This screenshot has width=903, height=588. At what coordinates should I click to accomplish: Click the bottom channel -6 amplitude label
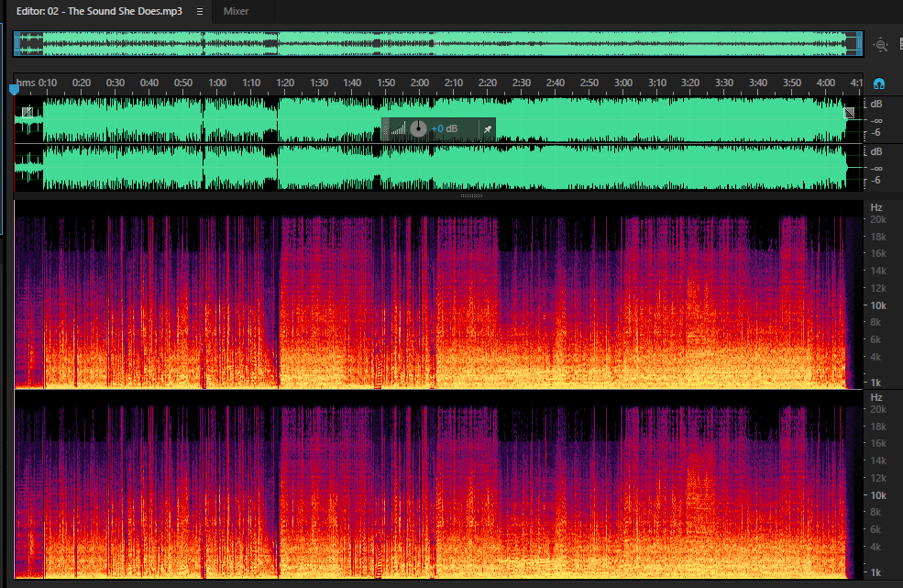tap(875, 181)
